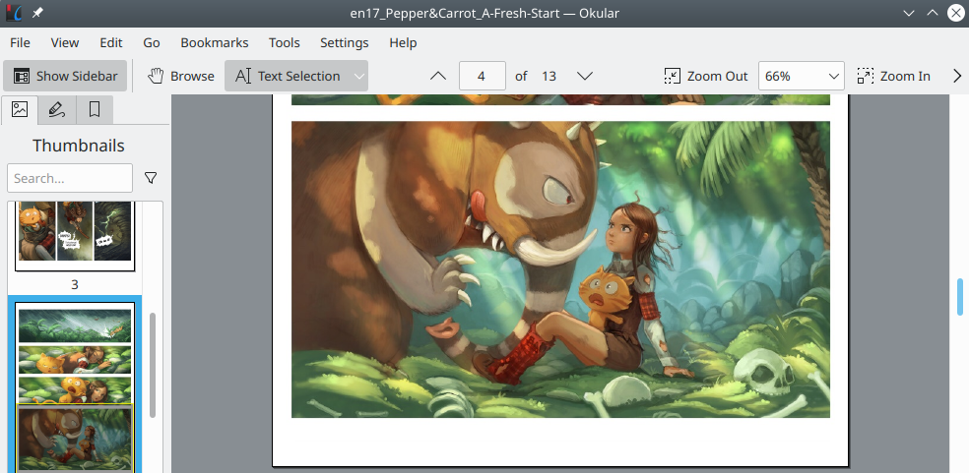969x473 pixels.
Task: Open the Annotations sidebar tab
Action: (57, 109)
